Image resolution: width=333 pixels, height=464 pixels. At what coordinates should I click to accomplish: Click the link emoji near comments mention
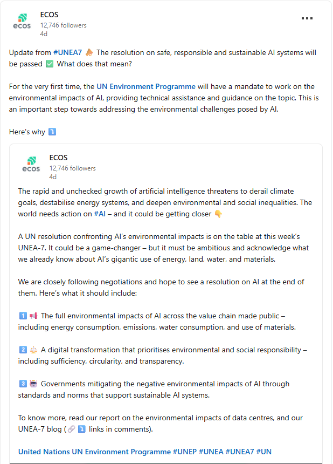click(x=73, y=429)
